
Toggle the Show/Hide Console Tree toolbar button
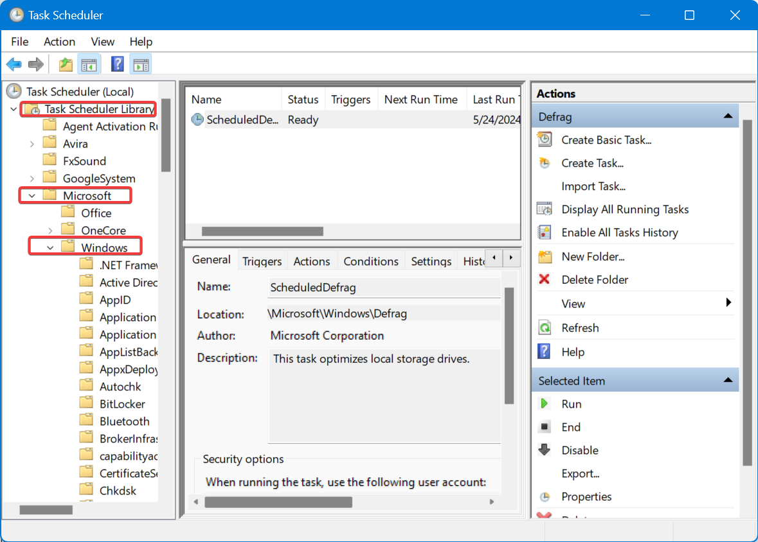(x=89, y=64)
